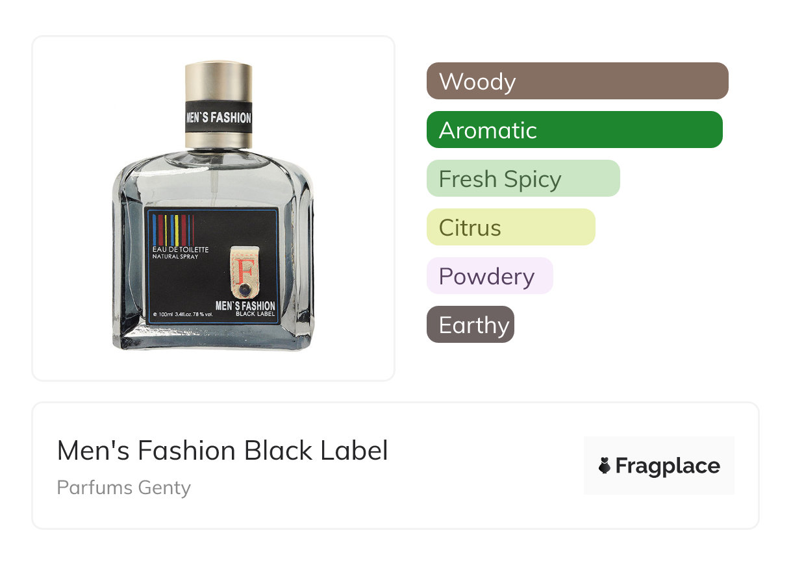Pick the yellow Citrus accord bar
The image size is (791, 561).
(x=510, y=227)
